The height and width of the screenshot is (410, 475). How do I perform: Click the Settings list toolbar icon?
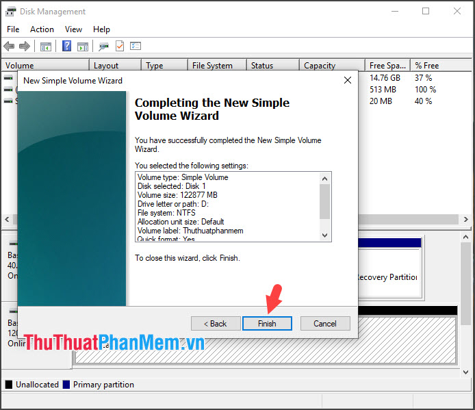pos(136,46)
